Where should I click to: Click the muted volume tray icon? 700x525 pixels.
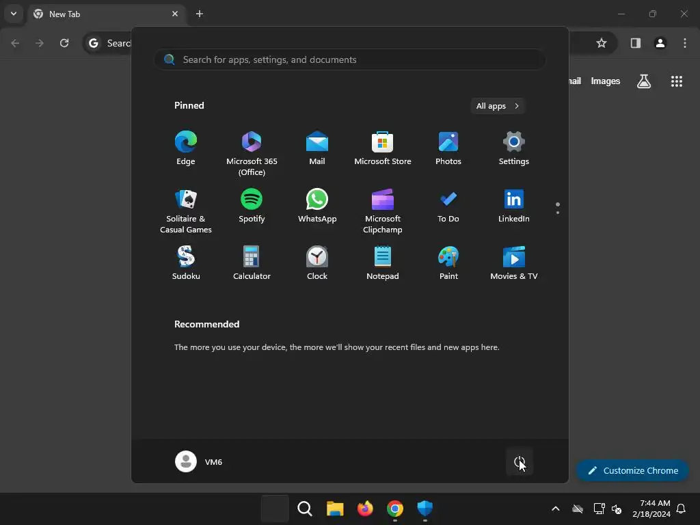[x=617, y=509]
